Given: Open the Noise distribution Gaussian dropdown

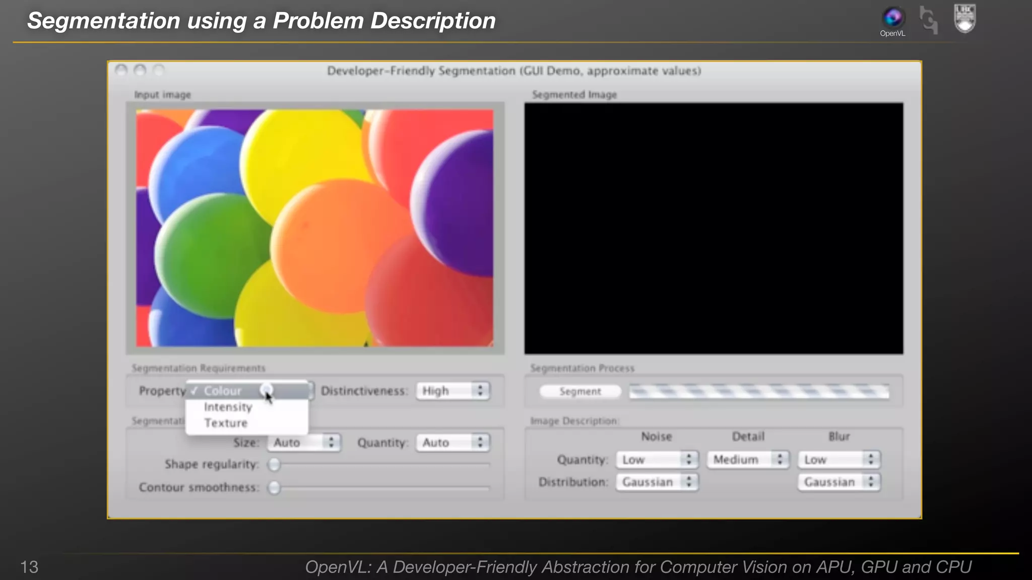Looking at the screenshot, I should click(657, 482).
